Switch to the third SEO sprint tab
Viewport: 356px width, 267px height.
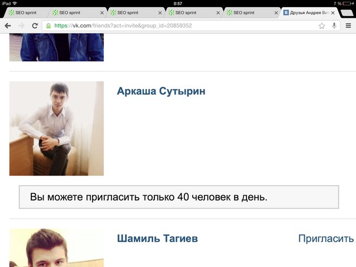pos(136,13)
